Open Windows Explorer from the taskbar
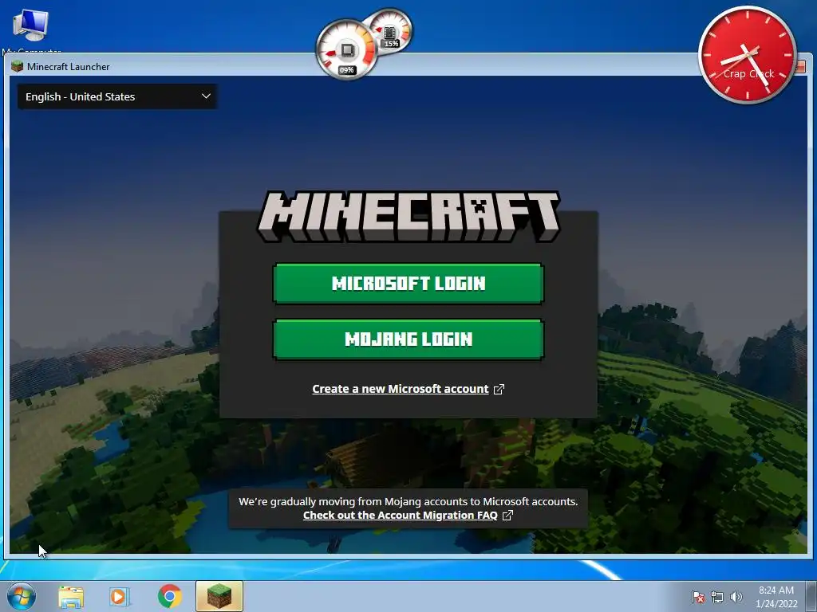 71,596
